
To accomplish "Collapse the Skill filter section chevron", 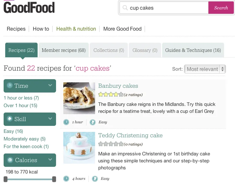I will point(50,119).
